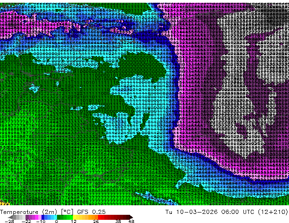
Task: Click the 38 label on the temperature scale
Action: (x=119, y=221)
